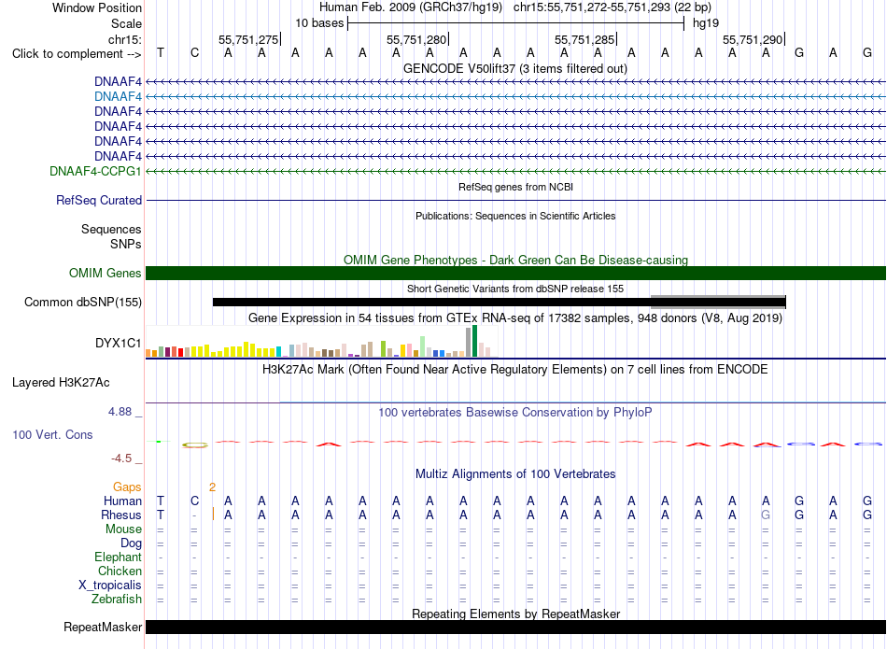Image resolution: width=887 pixels, height=649 pixels.
Task: Click OMIM Gene Phenotypes track title
Action: 516,260
